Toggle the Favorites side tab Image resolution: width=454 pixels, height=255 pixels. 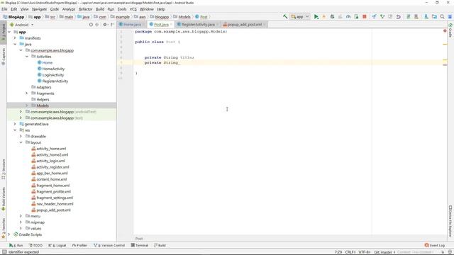3,228
